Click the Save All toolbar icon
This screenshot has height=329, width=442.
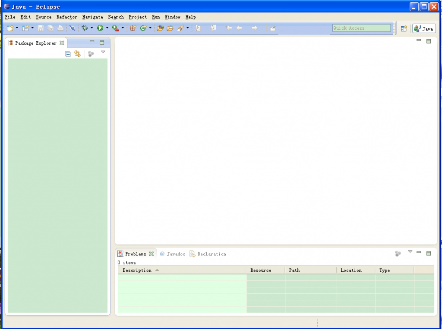[x=51, y=28]
